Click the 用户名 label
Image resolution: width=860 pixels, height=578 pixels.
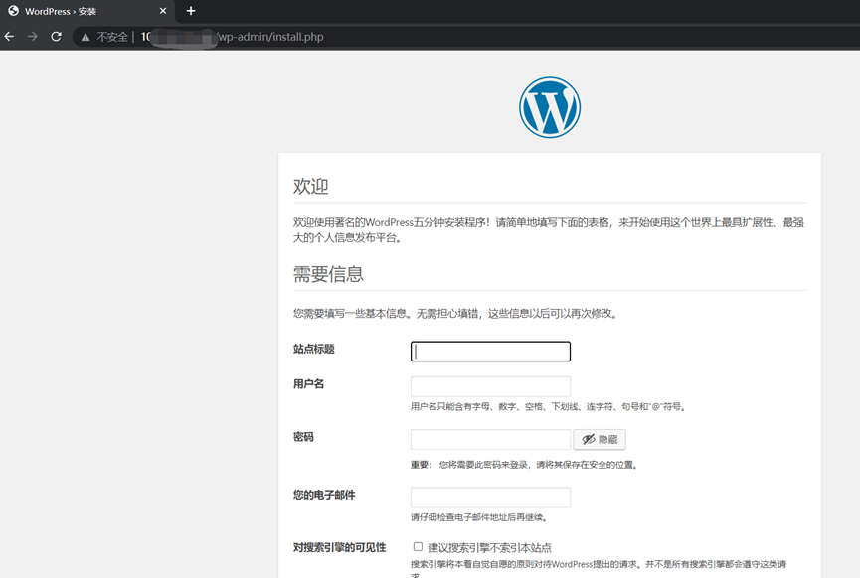(x=309, y=384)
